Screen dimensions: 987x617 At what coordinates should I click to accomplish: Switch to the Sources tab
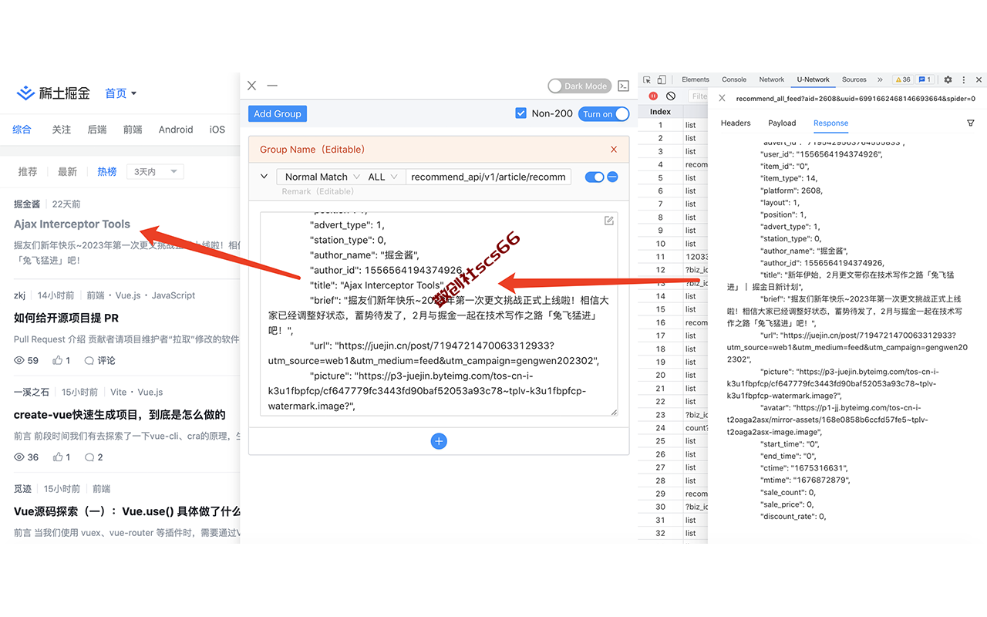pyautogui.click(x=854, y=79)
